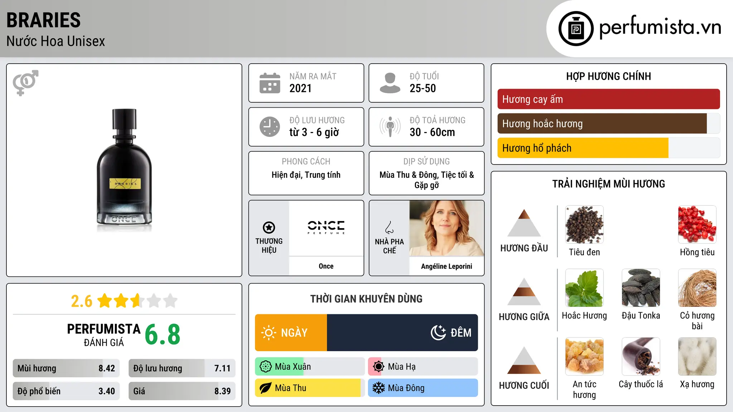The width and height of the screenshot is (733, 412).
Task: Select the Hồng tiêu note image
Action: coord(697,225)
